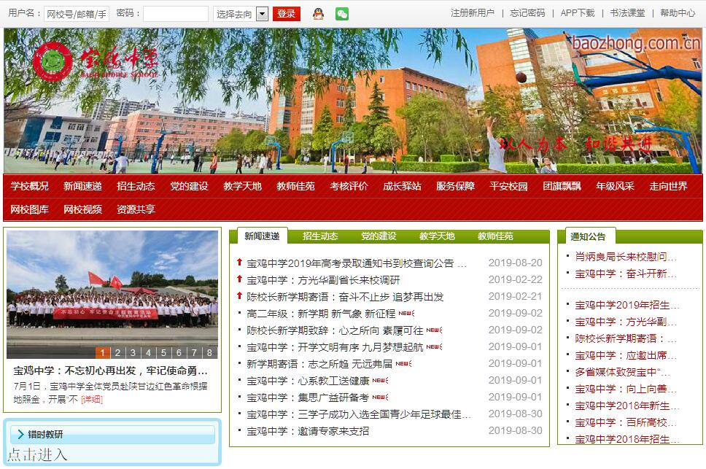Click the Baoji Middle School logo emblem

tap(52, 62)
